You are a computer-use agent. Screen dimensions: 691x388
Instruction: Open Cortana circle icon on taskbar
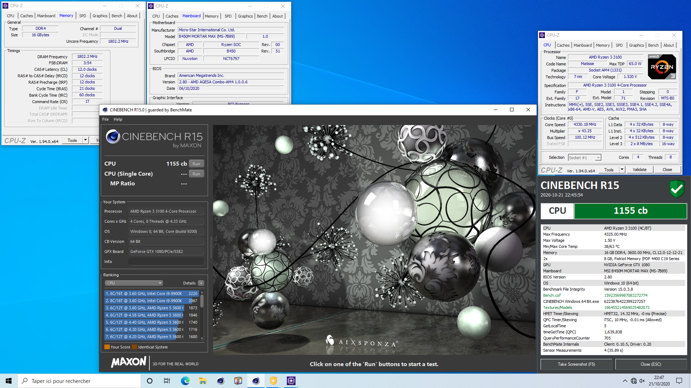tap(150, 381)
